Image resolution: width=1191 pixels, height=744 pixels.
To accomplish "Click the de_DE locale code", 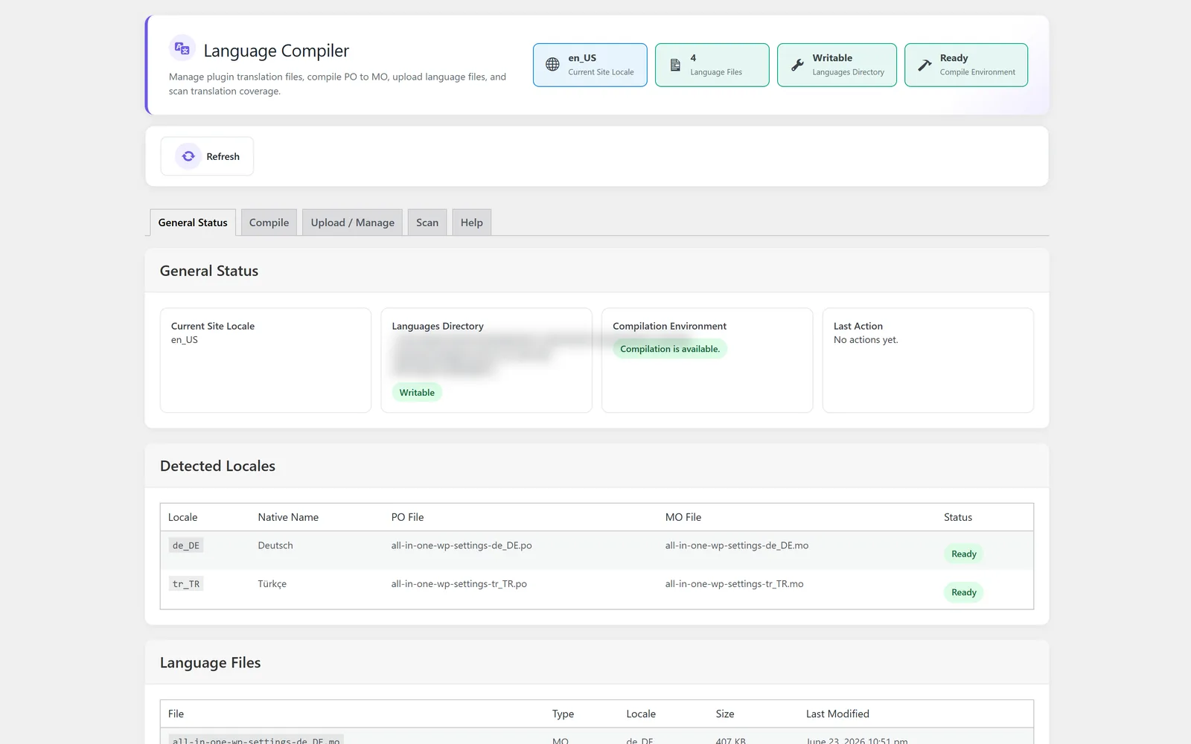I will 186,545.
